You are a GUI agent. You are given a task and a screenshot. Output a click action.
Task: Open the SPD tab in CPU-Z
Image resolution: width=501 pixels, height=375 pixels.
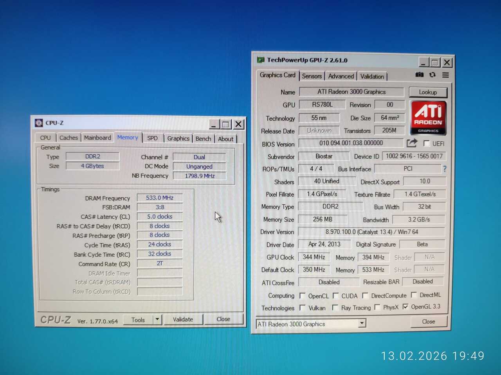152,138
